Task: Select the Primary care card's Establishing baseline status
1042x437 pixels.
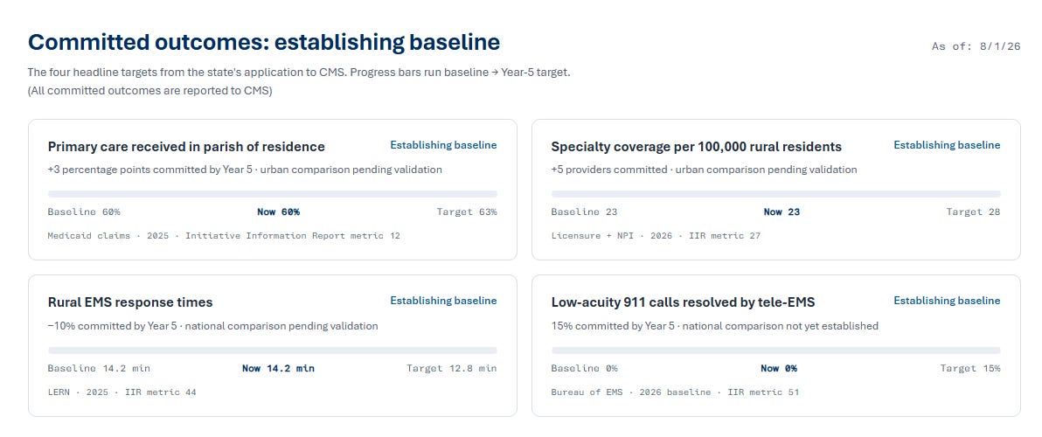Action: 443,145
